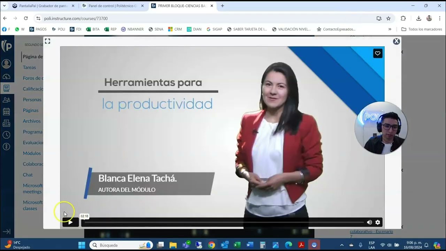Viewport: 446px width, 251px height.
Task: Open the Calendar icon in Canvas sidebar
Action: tap(6, 112)
